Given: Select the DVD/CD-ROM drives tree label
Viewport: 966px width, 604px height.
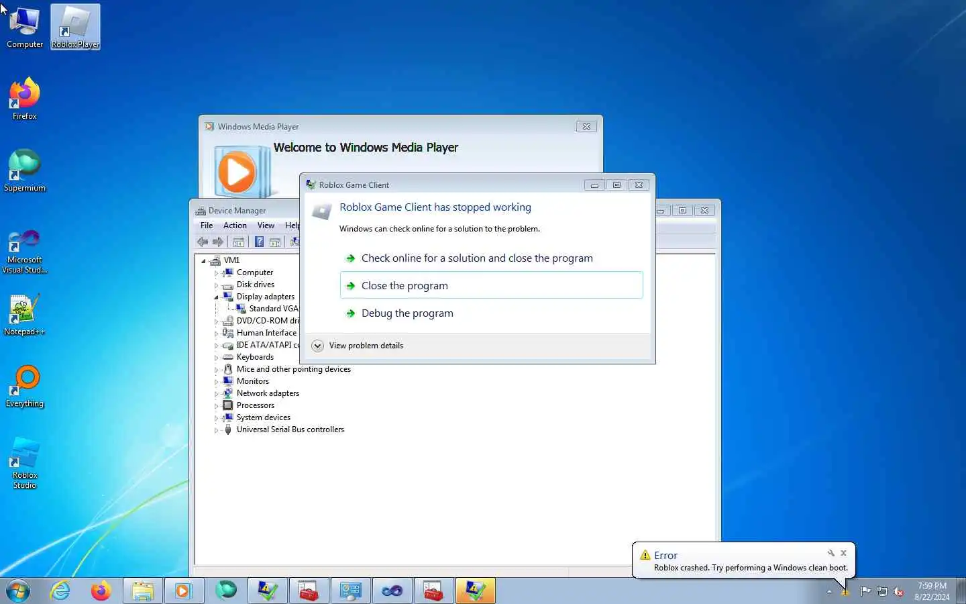Looking at the screenshot, I should pyautogui.click(x=268, y=321).
